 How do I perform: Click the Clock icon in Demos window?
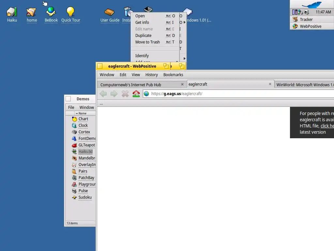click(74, 125)
